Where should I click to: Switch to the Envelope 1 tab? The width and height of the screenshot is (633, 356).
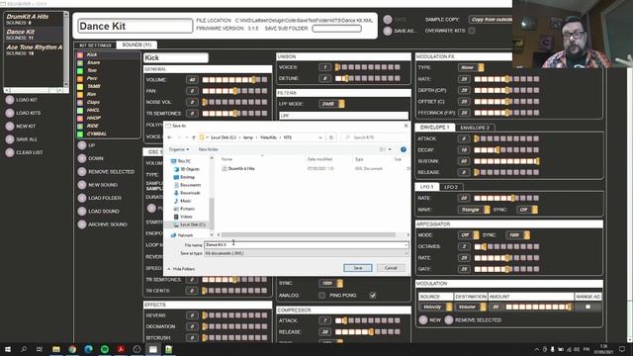tap(435, 128)
